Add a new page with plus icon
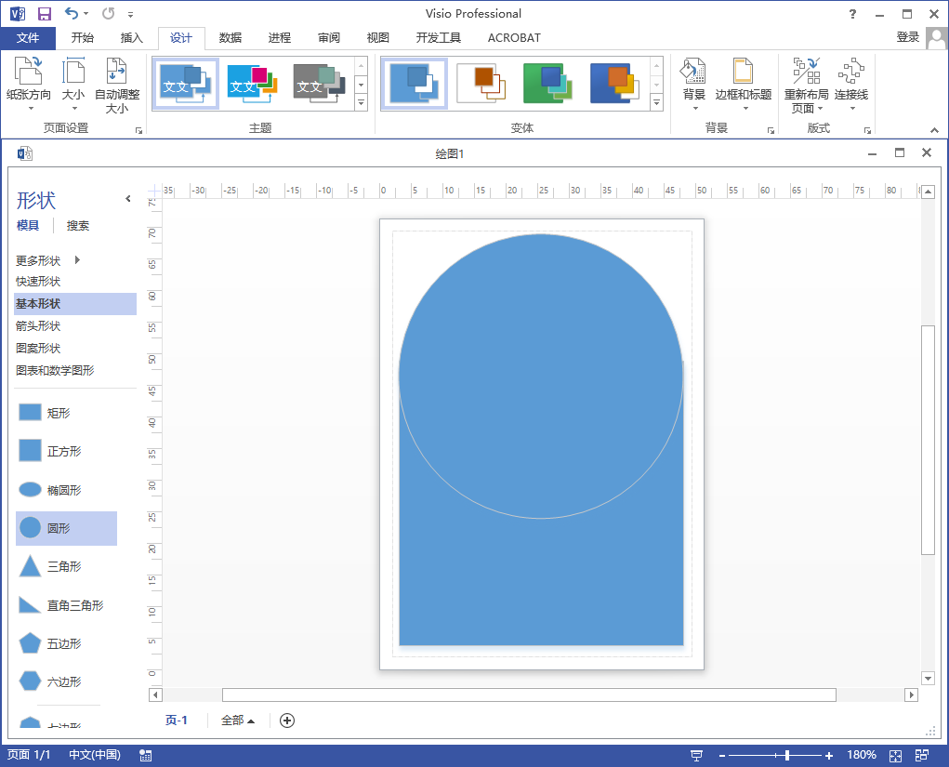Screen dimensions: 949x767 (x=287, y=721)
